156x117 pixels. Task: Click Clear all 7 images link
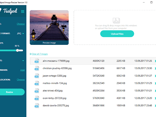(40, 54)
